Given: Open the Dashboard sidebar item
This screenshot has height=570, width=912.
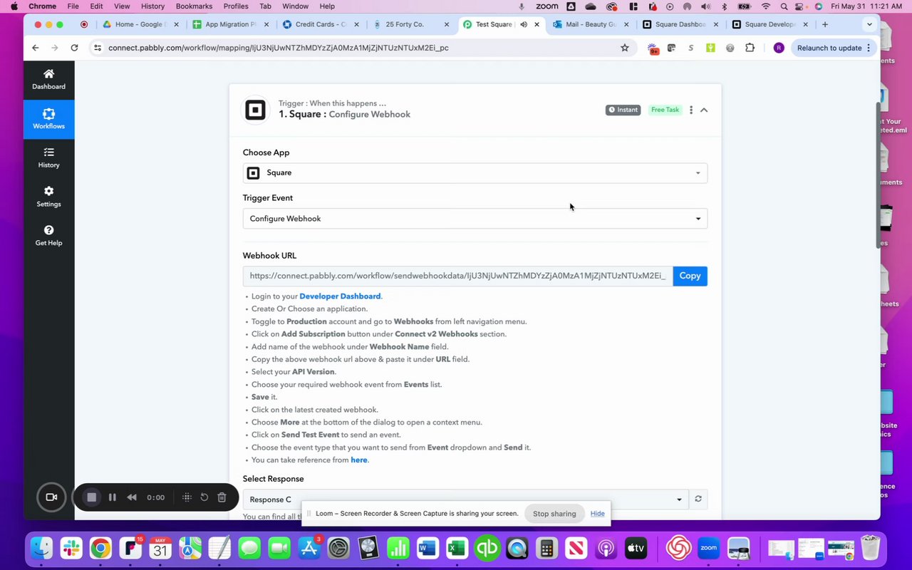Looking at the screenshot, I should click(x=48, y=79).
